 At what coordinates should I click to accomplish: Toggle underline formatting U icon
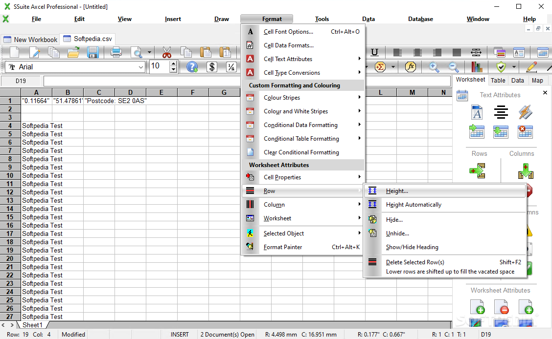[x=374, y=52]
